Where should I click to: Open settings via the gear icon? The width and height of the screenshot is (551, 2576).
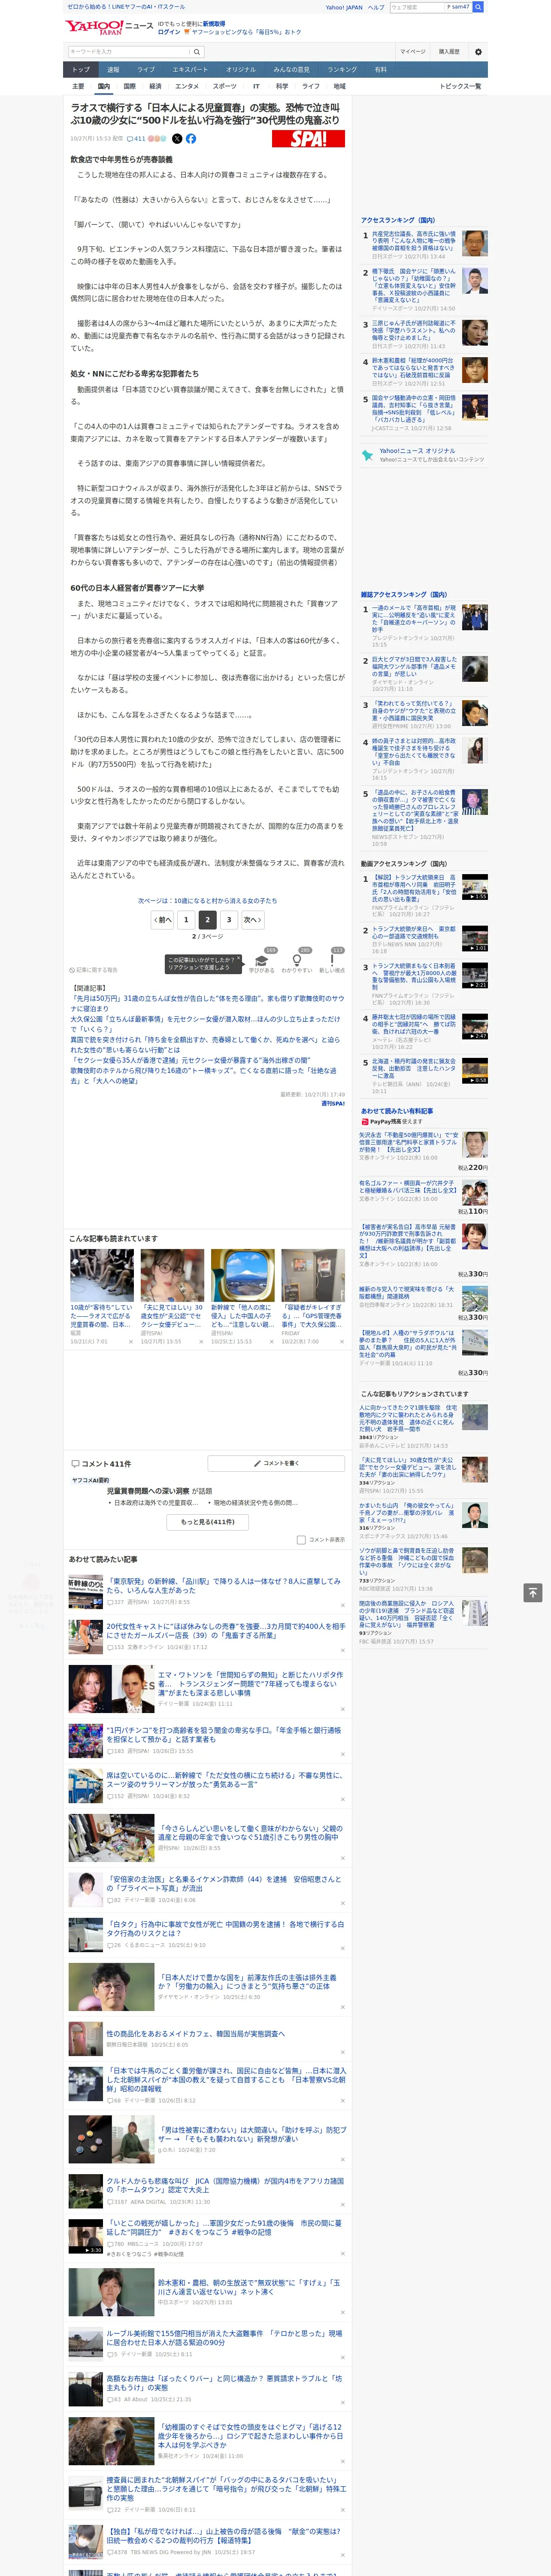tap(478, 52)
